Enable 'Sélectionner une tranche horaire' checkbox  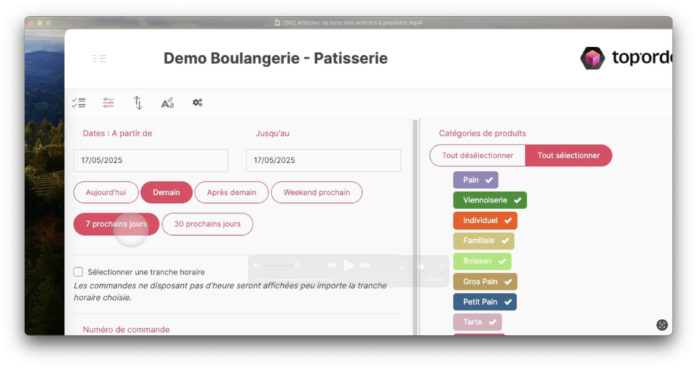78,272
